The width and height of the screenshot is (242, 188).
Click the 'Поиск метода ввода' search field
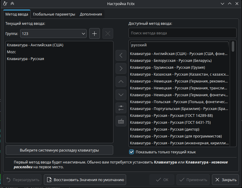[x=182, y=33]
